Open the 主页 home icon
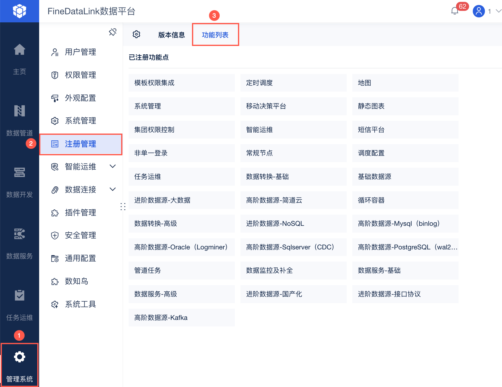This screenshot has height=387, width=502. click(20, 49)
